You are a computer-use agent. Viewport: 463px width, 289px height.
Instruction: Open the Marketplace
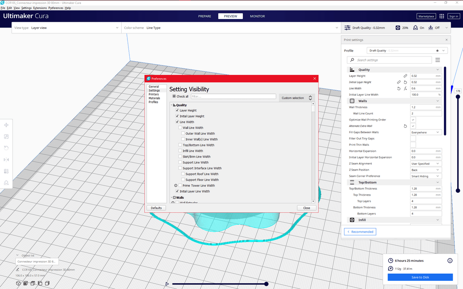[x=426, y=16]
